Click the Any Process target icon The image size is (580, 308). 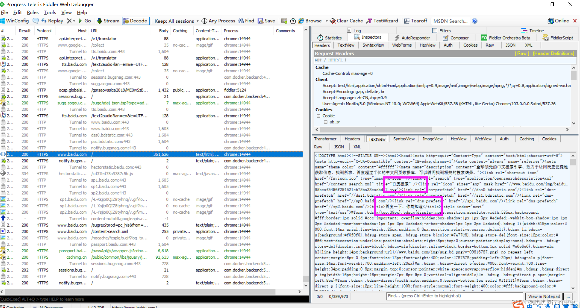[205, 21]
